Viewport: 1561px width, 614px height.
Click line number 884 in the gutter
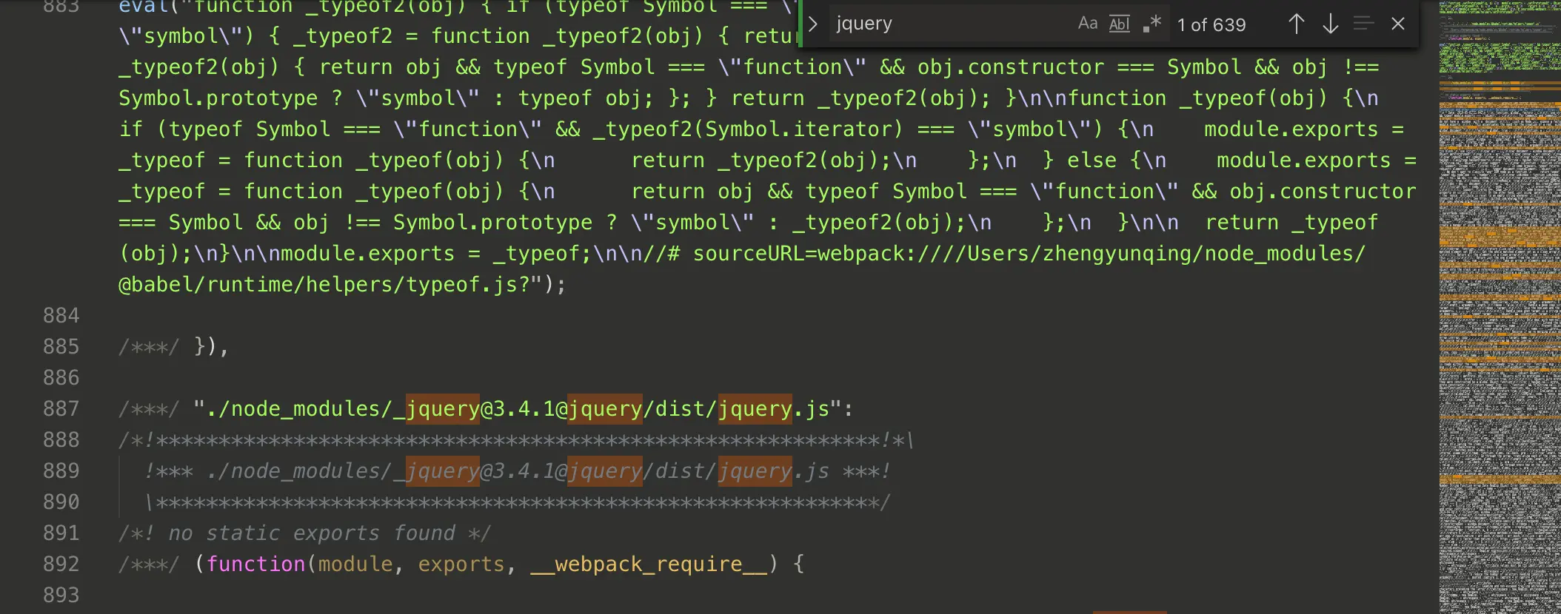tap(61, 315)
